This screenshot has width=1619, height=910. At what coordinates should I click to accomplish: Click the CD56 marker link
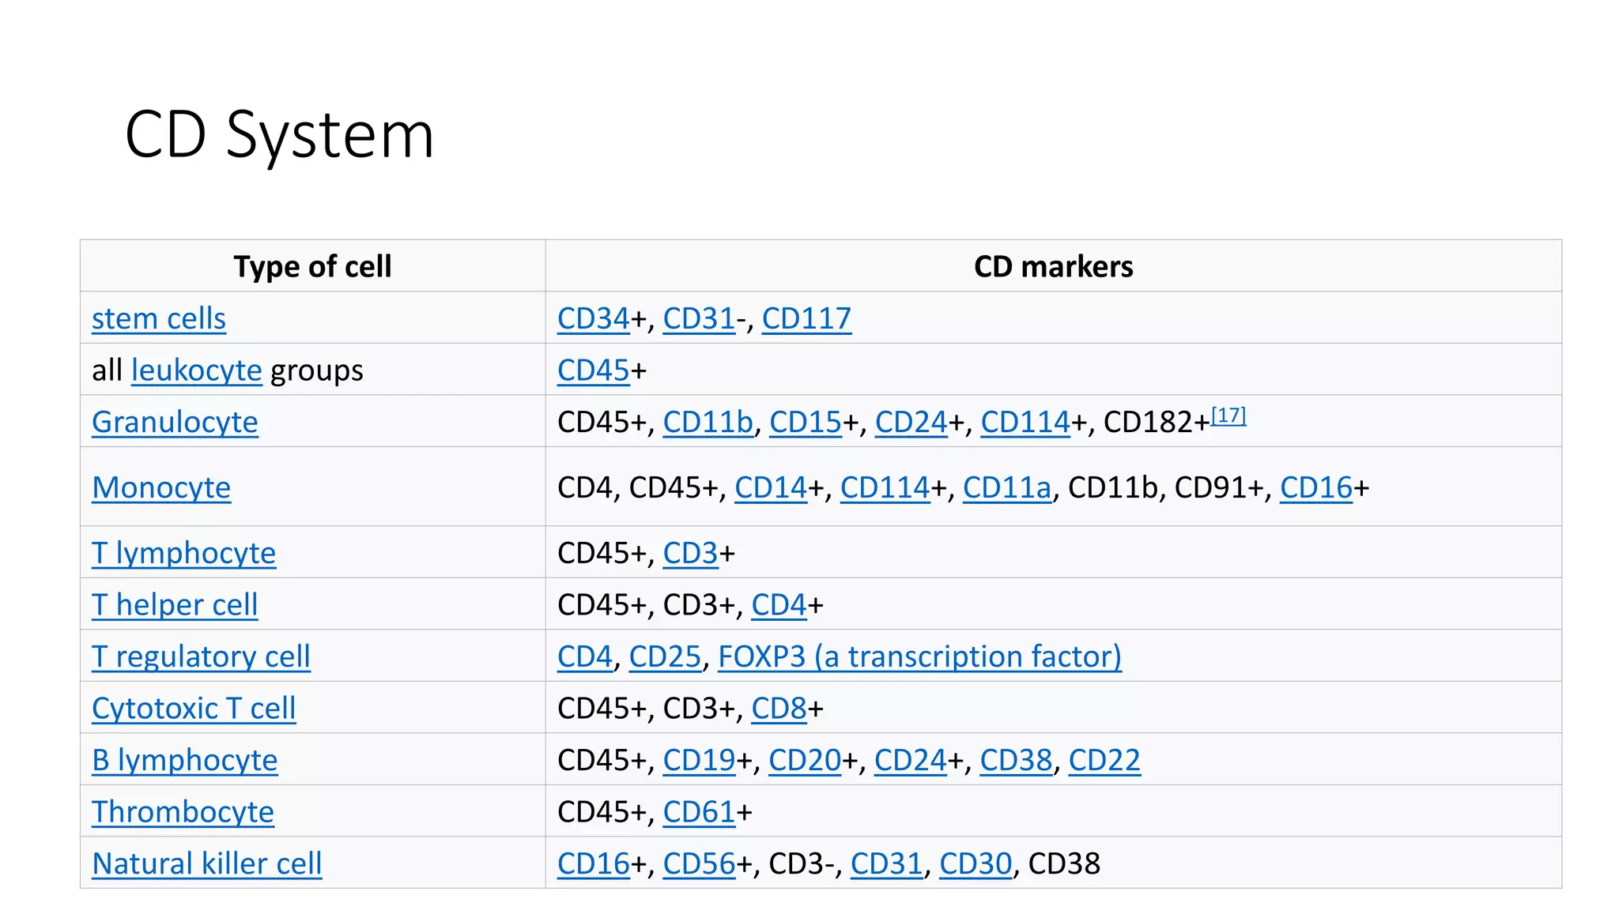tap(699, 863)
